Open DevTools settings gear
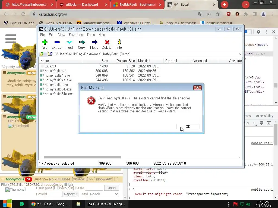 [258, 32]
